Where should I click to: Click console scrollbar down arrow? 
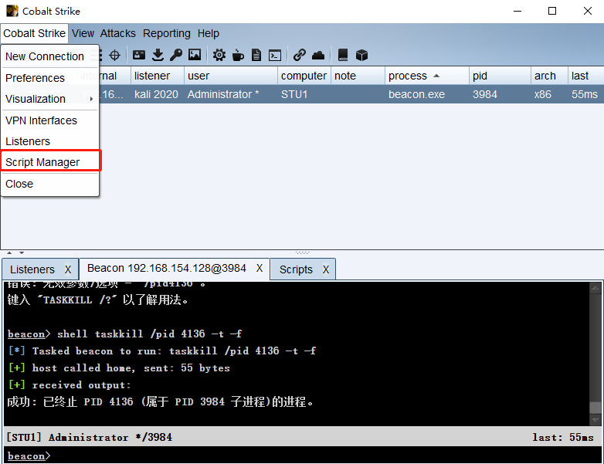pyautogui.click(x=596, y=420)
